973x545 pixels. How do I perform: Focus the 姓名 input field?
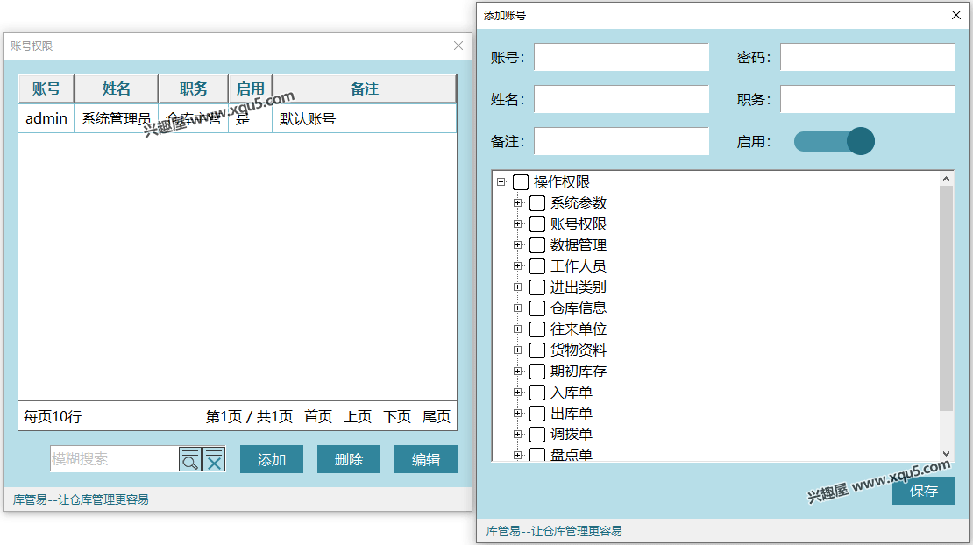[x=621, y=99]
